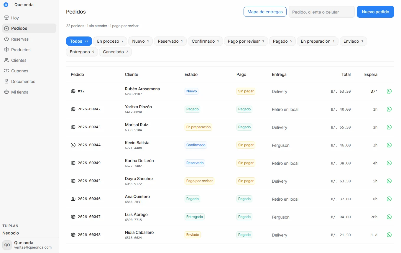This screenshot has width=401, height=253.
Task: Click the Que onda logo icon
Action: click(6, 5)
